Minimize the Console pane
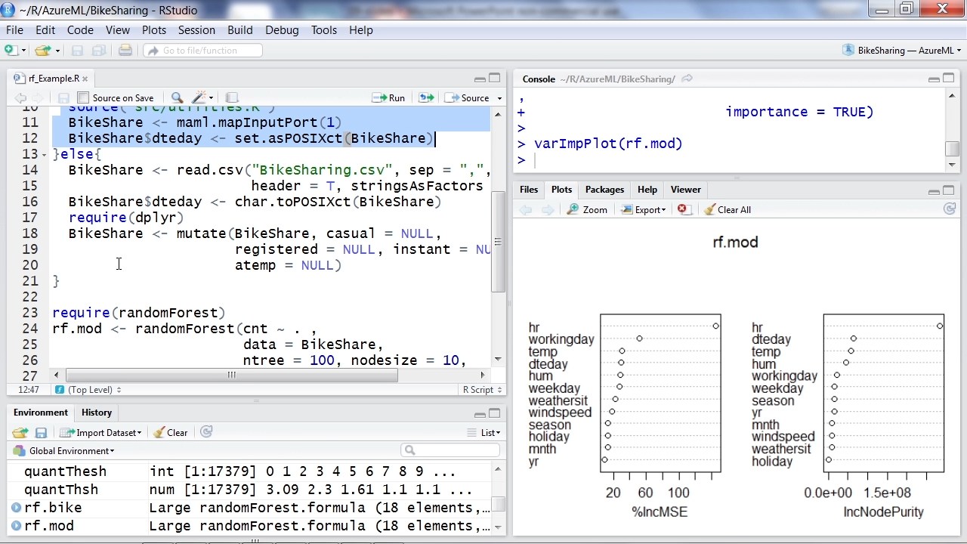Screen dimensions: 967x544 pyautogui.click(x=934, y=79)
